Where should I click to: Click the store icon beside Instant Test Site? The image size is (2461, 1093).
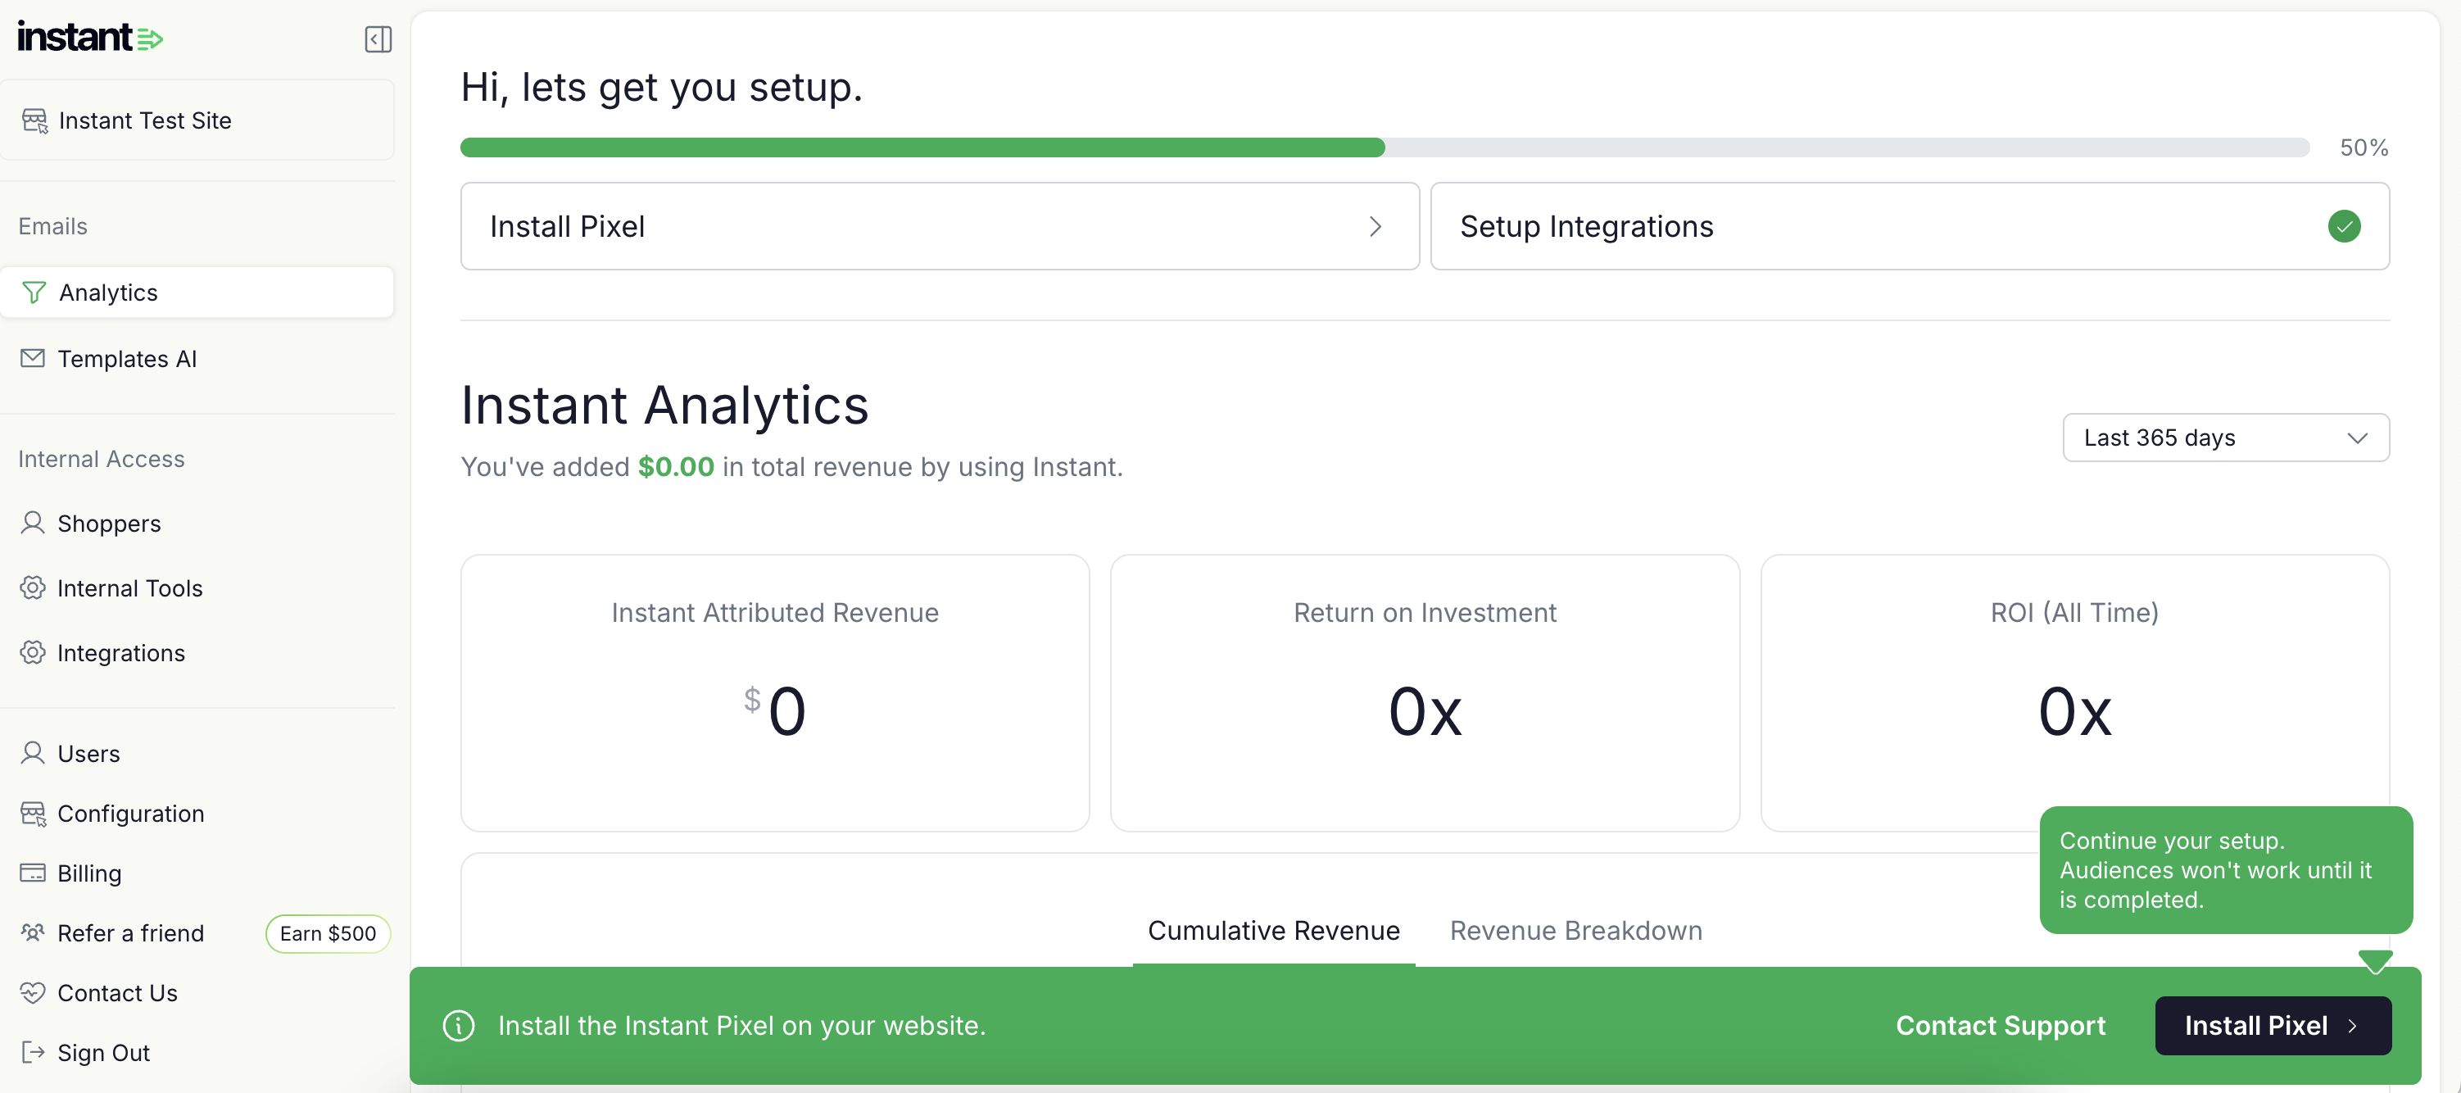click(x=34, y=120)
